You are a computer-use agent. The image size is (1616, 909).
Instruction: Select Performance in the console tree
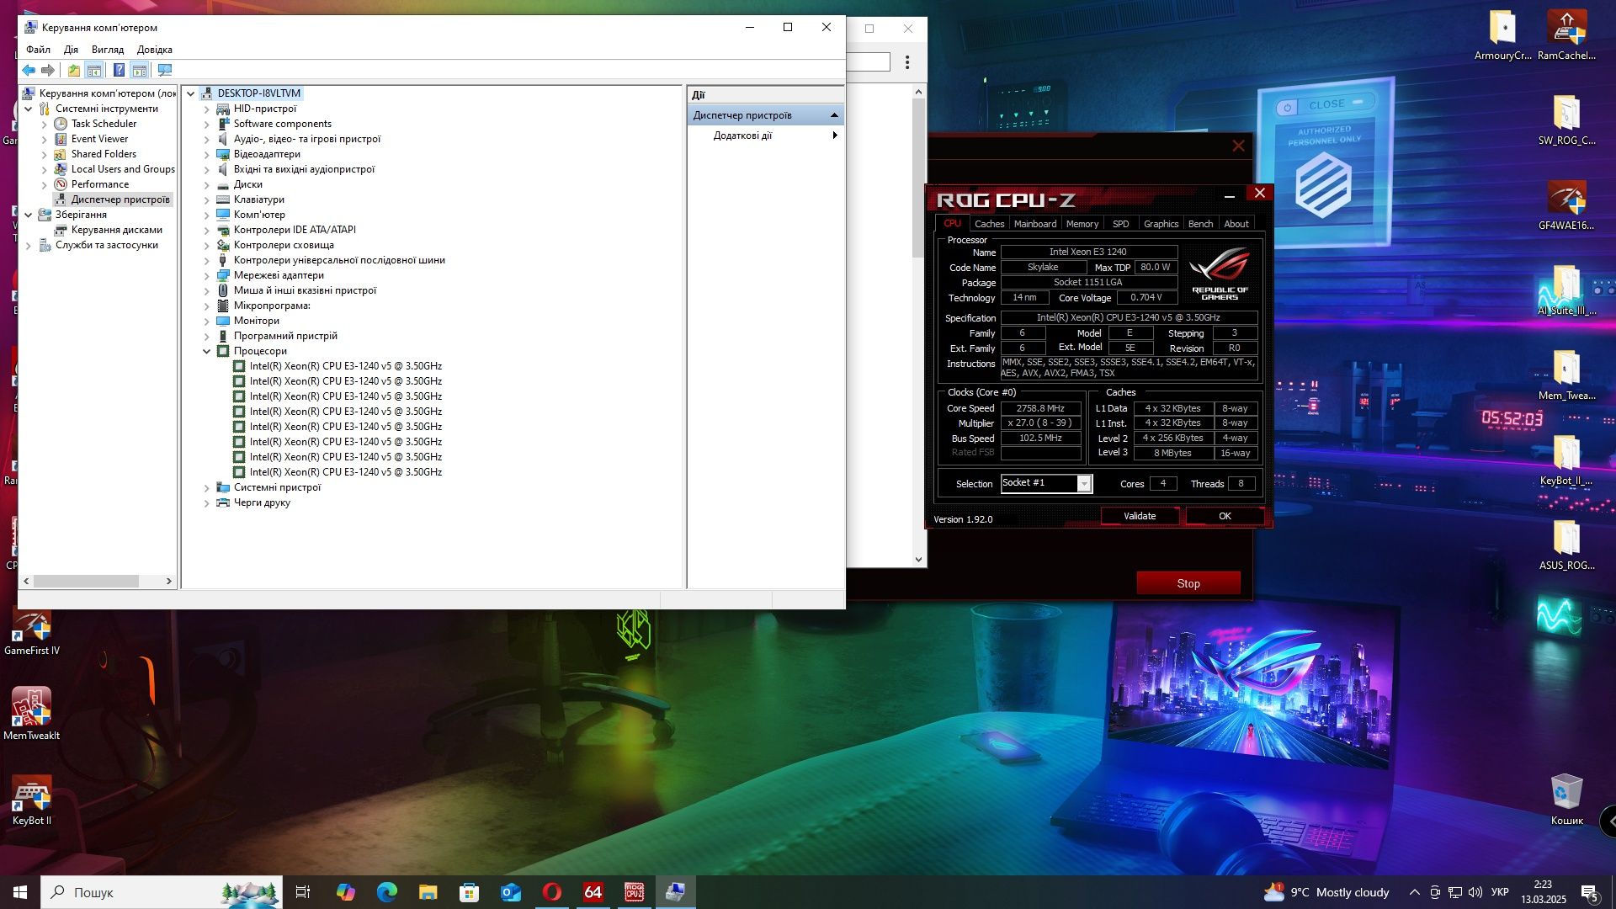(x=100, y=184)
